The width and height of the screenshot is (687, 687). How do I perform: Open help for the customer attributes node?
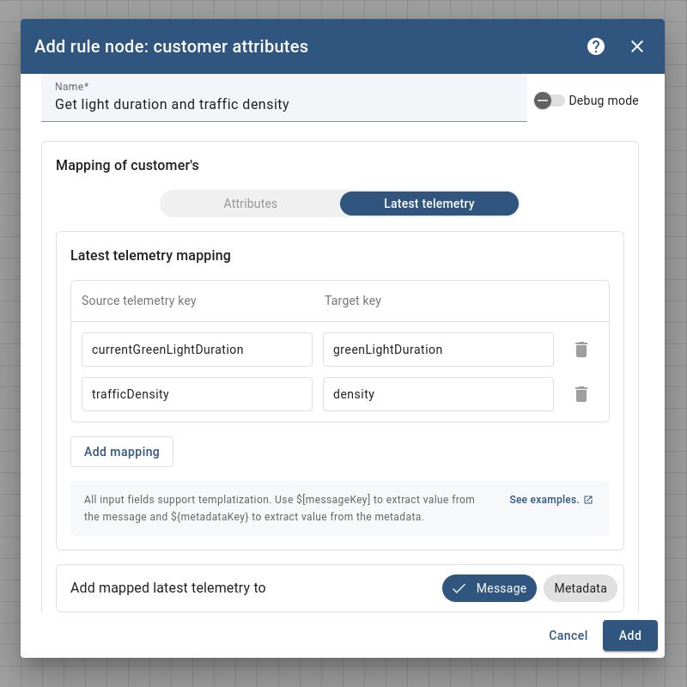[595, 46]
